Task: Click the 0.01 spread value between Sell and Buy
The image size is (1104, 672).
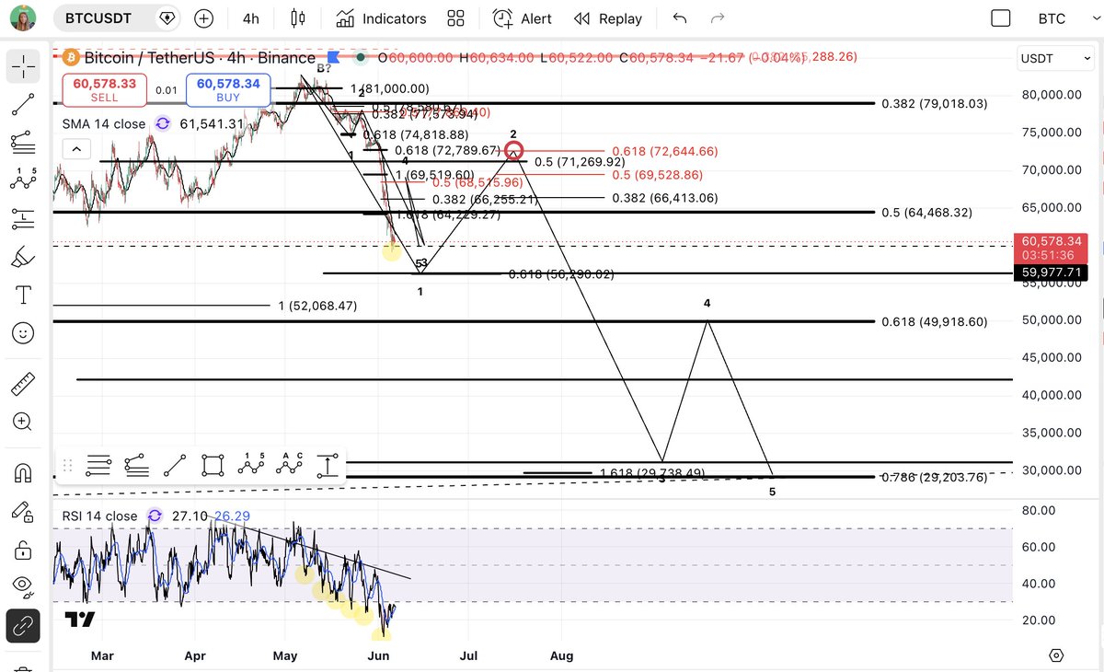Action: (x=166, y=90)
